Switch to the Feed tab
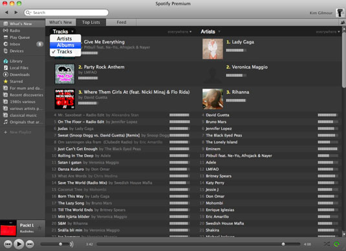This screenshot has width=346, height=251. (122, 22)
